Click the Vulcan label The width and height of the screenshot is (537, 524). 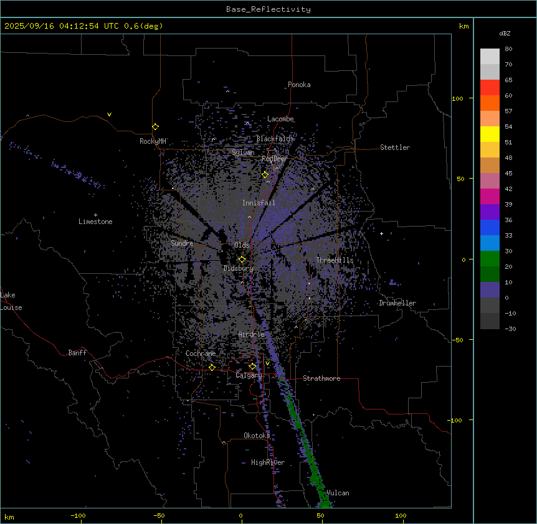pos(338,493)
